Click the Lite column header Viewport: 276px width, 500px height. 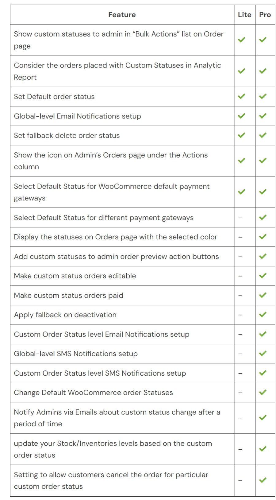pyautogui.click(x=244, y=15)
